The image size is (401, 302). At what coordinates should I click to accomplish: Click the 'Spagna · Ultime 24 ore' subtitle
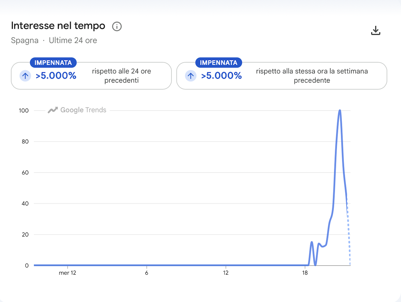click(54, 41)
